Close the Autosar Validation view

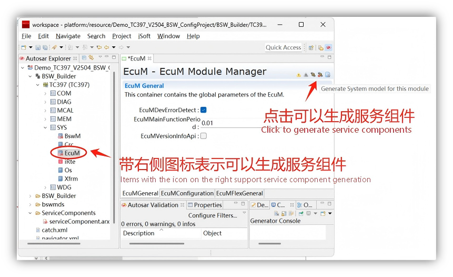[x=182, y=205]
